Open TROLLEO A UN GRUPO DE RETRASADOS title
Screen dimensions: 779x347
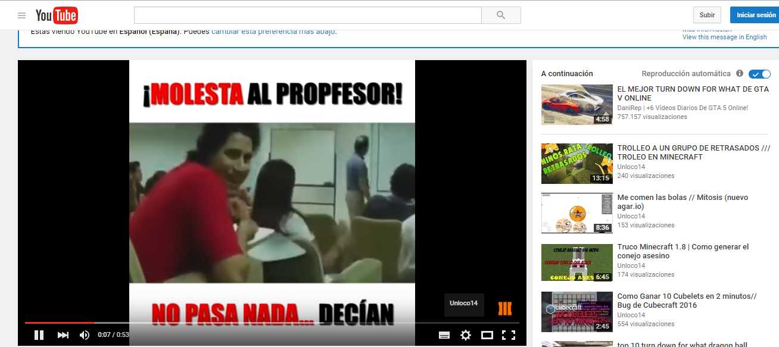(694, 152)
